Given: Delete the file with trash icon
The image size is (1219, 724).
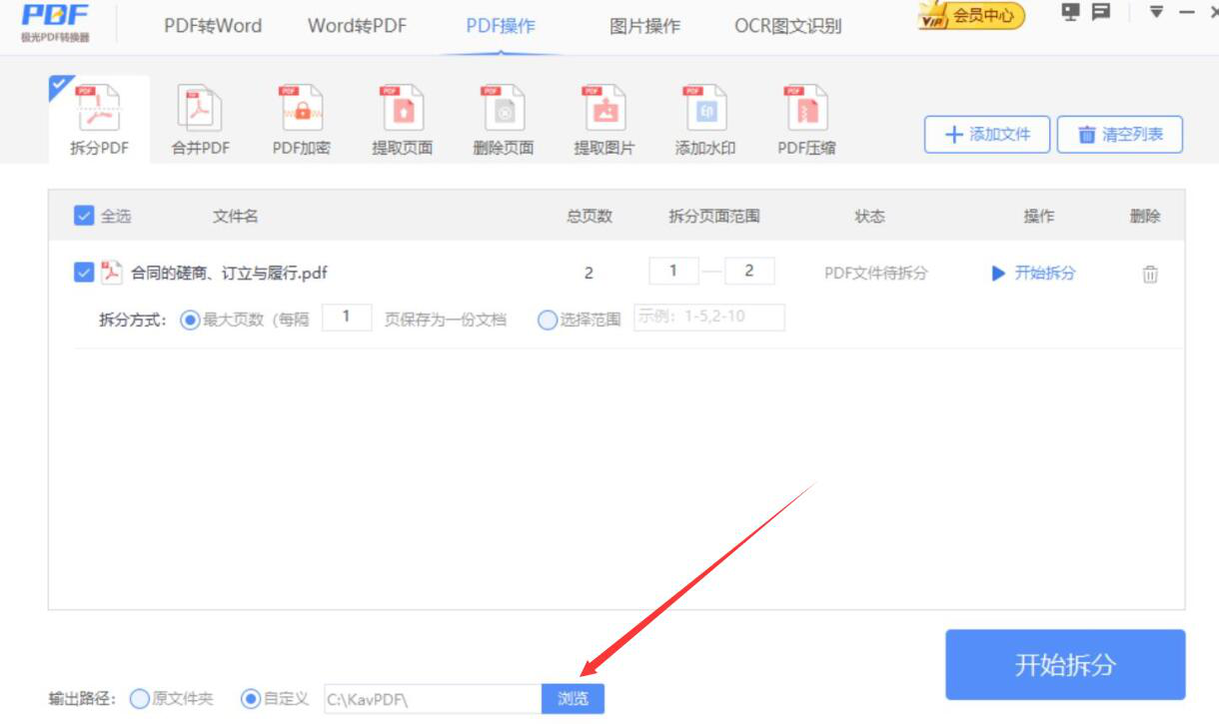Looking at the screenshot, I should [x=1150, y=274].
